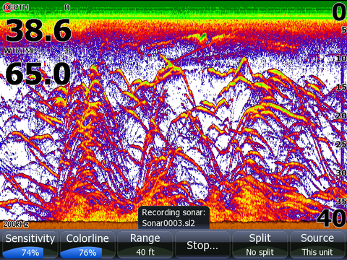Open the Colorline setting button
This screenshot has width=347, height=260.
(x=87, y=245)
